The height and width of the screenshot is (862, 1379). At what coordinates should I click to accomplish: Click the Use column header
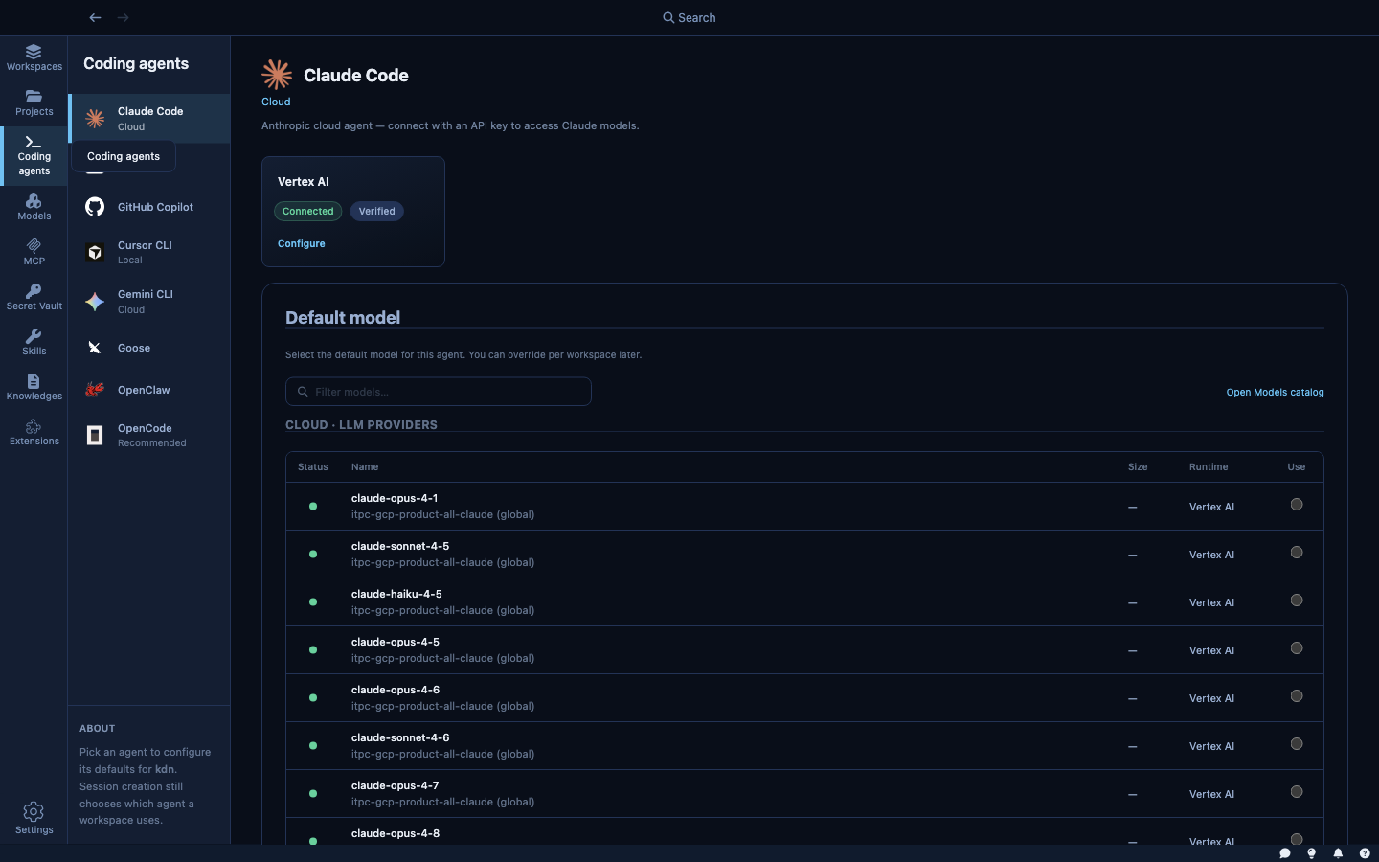(x=1297, y=467)
